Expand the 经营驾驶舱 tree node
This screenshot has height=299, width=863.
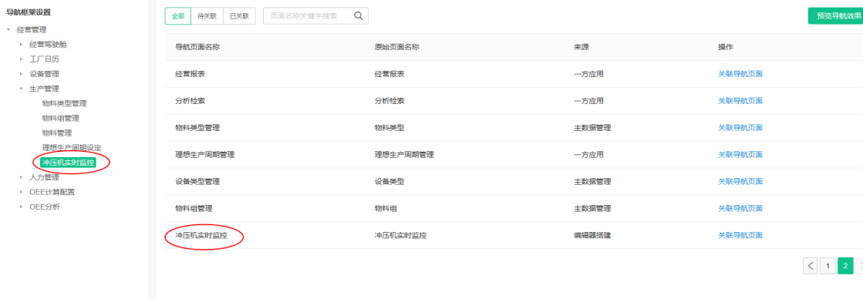click(x=22, y=44)
